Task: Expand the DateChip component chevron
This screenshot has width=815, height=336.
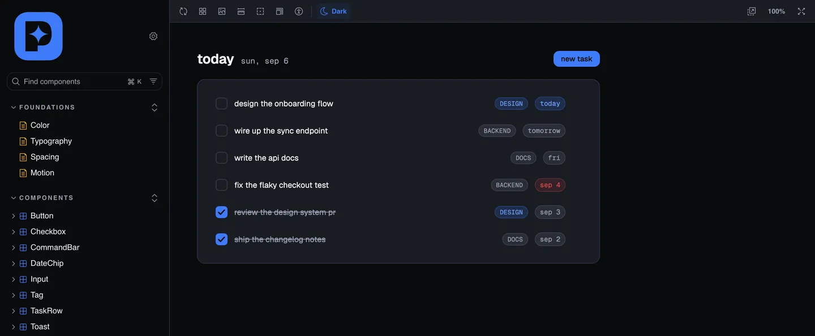Action: coord(14,264)
